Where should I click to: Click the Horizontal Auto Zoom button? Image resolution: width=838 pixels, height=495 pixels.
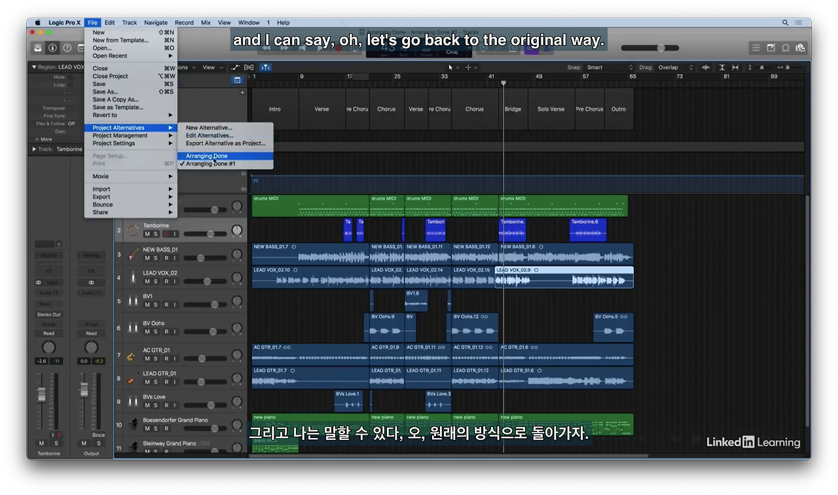tap(735, 67)
